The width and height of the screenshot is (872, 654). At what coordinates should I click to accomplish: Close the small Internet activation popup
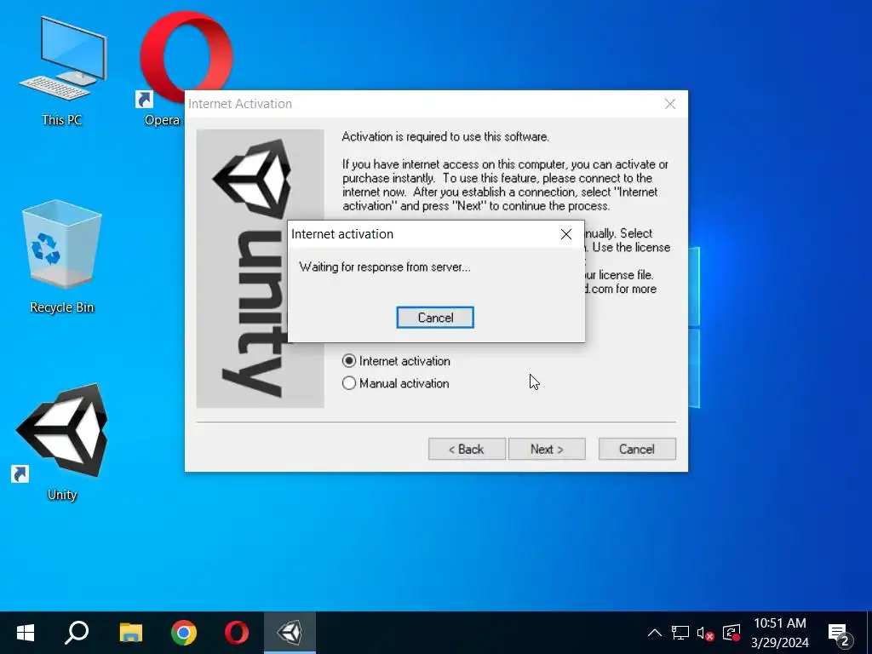[x=566, y=234]
